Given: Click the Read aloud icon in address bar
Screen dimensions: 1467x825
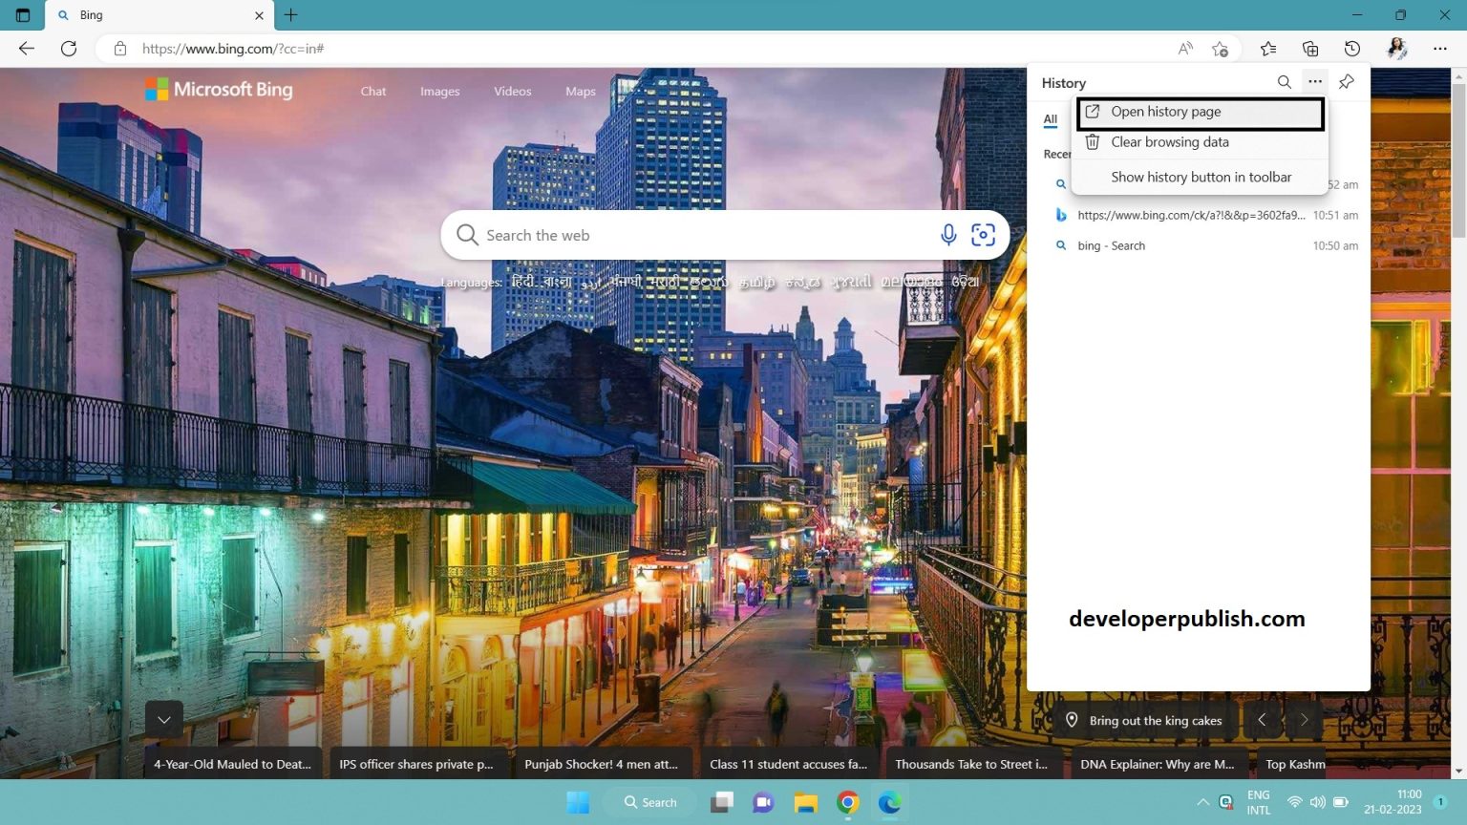Looking at the screenshot, I should coord(1184,48).
